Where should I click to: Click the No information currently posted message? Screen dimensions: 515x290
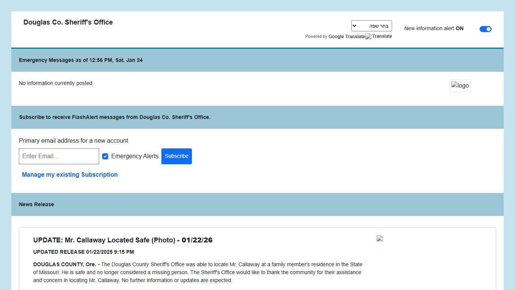56,83
